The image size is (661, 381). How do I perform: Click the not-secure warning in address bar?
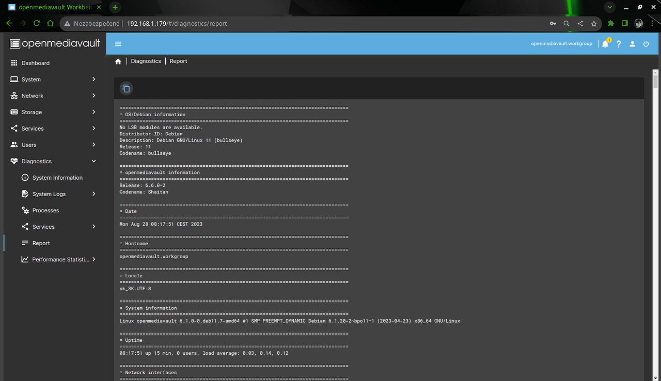point(92,23)
